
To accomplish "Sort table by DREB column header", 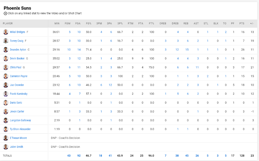I will (175, 24).
